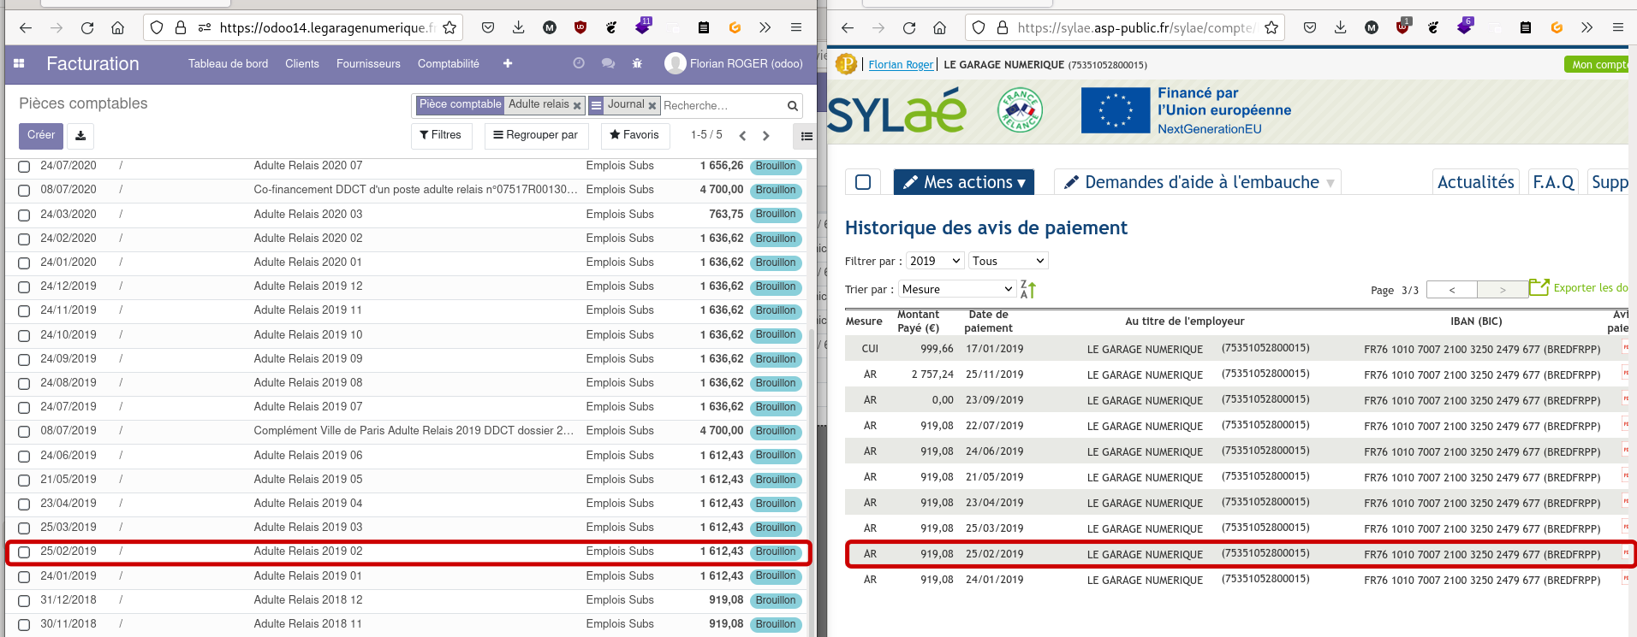Open hamburger menu of Odoo browser window
The width and height of the screenshot is (1637, 637).
(796, 28)
